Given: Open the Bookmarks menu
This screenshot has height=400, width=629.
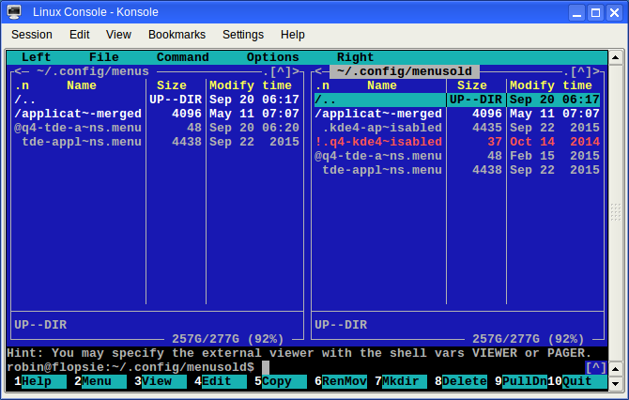Looking at the screenshot, I should tap(176, 34).
